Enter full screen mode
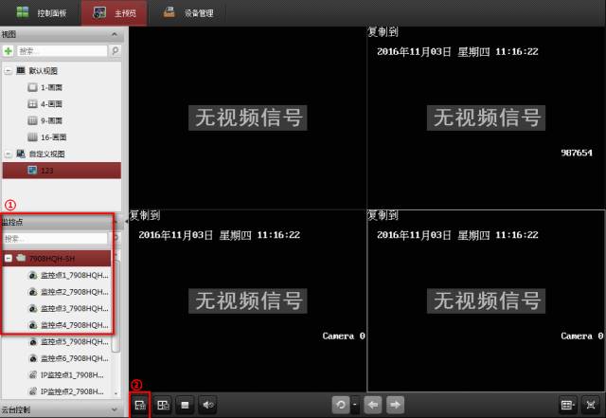Screen dimensions: 606x418 pos(592,405)
